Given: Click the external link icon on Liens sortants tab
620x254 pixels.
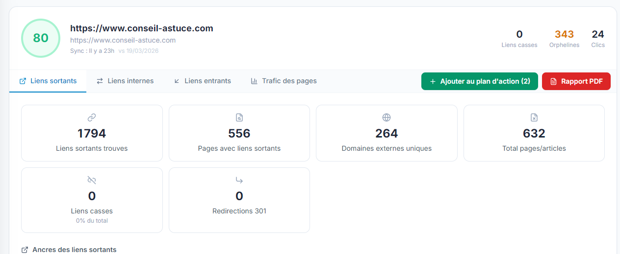Looking at the screenshot, I should click(x=23, y=81).
